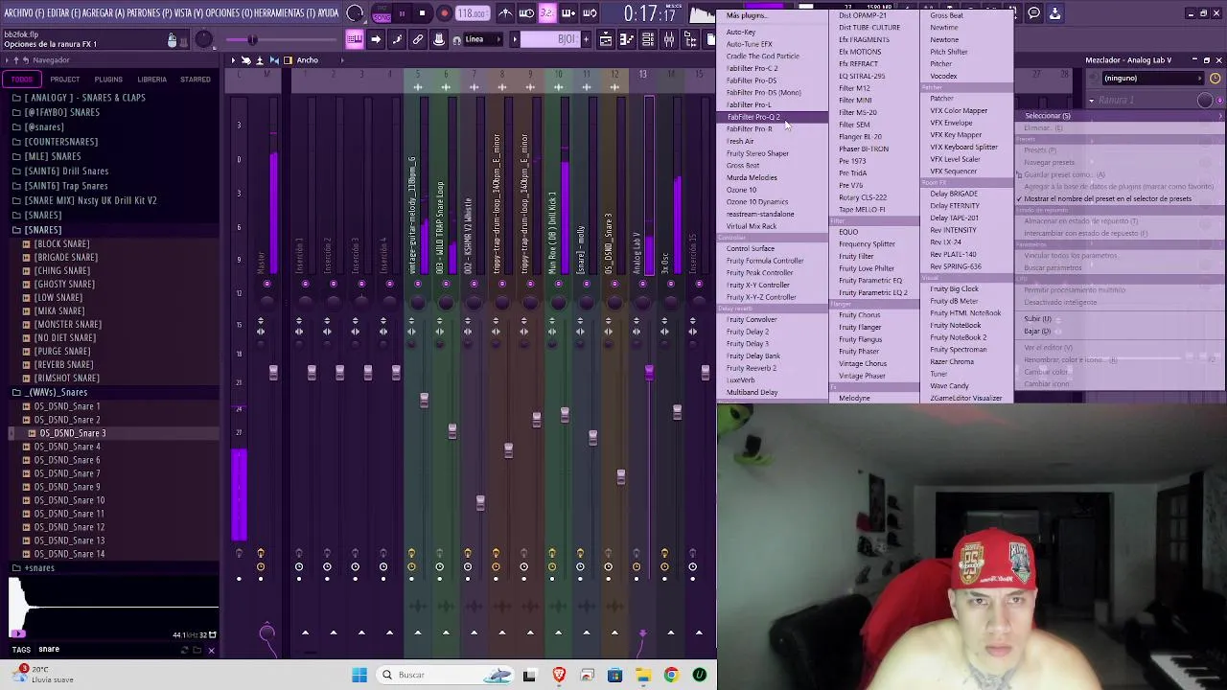Viewport: 1227px width, 690px height.
Task: Click the loop recording icon
Action: (590, 13)
